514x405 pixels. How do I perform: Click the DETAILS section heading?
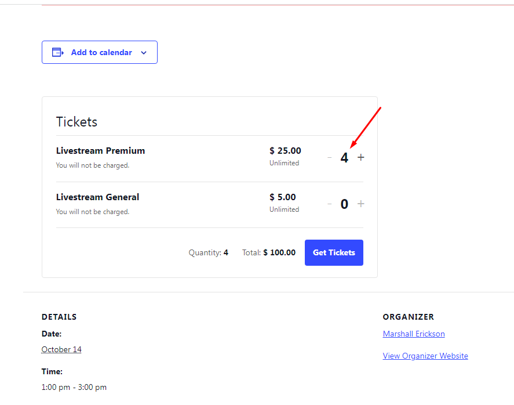[x=59, y=317]
